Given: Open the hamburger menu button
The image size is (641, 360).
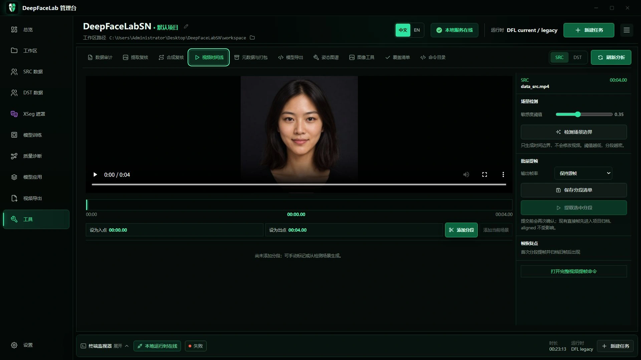Looking at the screenshot, I should 627,30.
